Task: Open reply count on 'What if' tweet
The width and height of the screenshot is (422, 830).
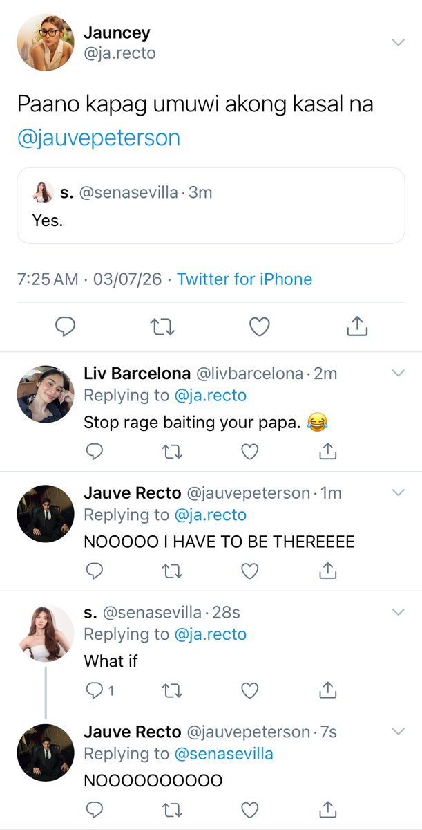Action: click(99, 690)
